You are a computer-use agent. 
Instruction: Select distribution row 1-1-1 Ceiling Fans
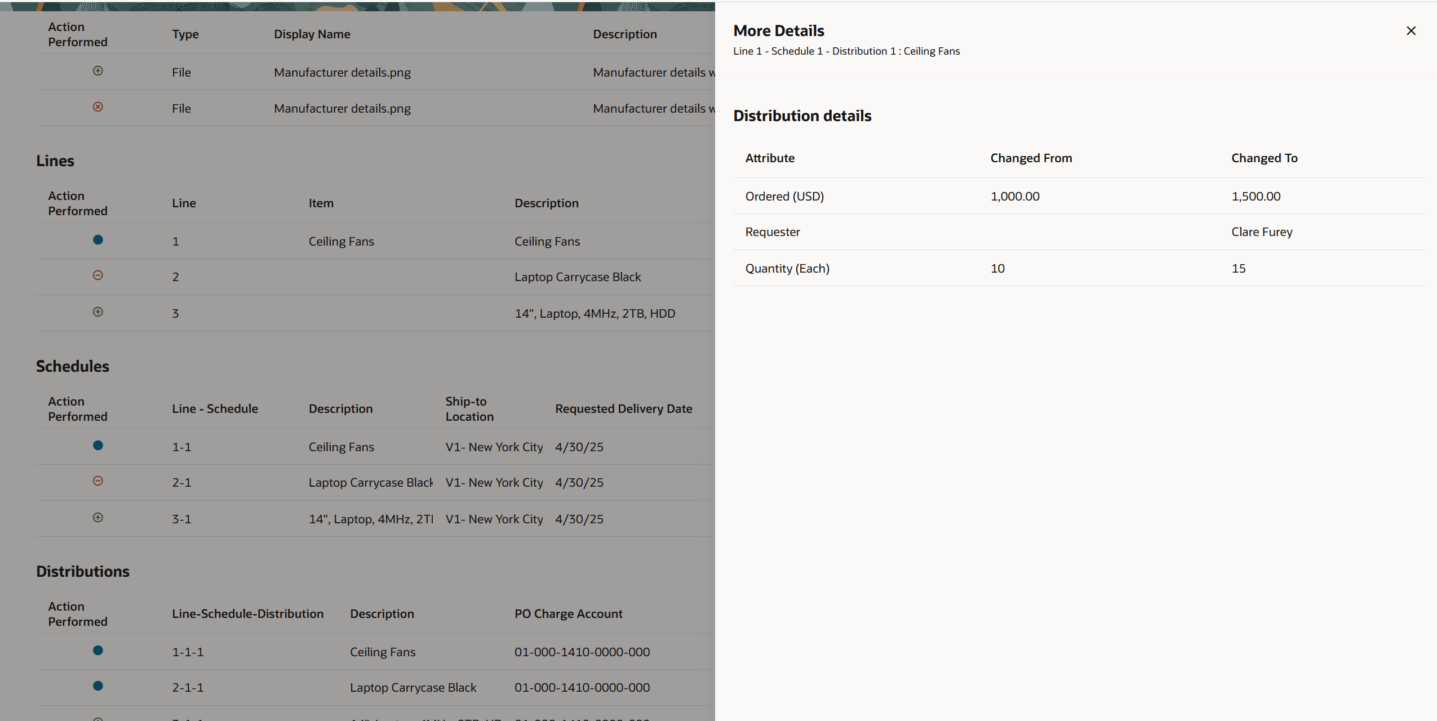click(x=382, y=651)
